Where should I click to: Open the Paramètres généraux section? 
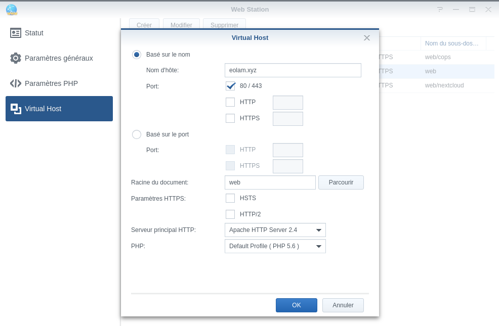(x=59, y=58)
